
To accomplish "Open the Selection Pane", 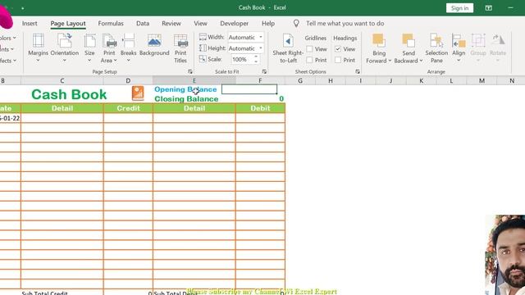I will click(436, 48).
